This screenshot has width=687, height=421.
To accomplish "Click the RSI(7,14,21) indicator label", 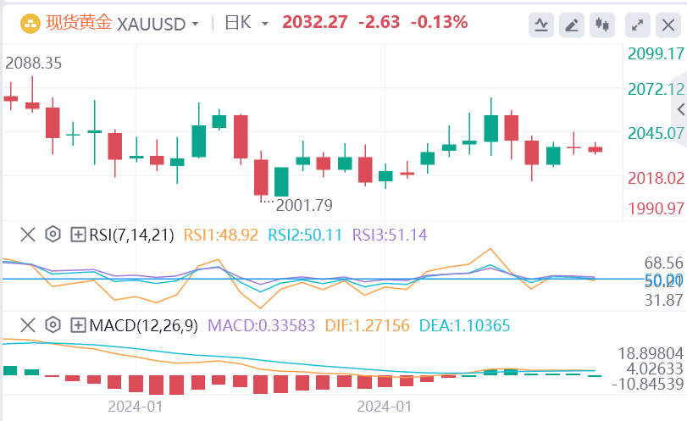I will click(130, 234).
